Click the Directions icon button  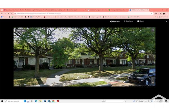[115, 21]
